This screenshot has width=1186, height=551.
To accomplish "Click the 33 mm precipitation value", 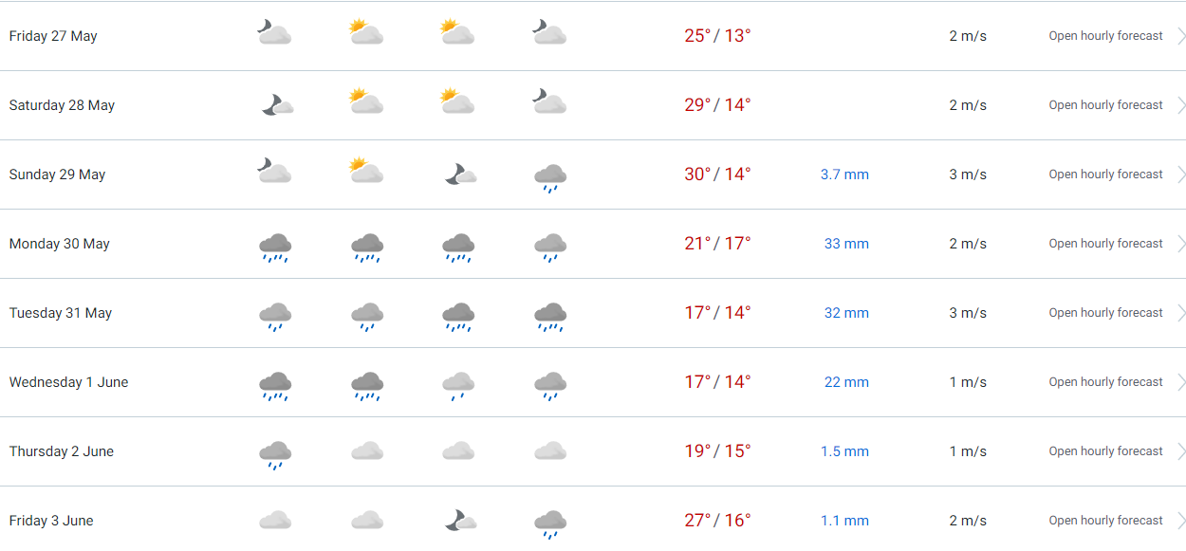I will 846,244.
